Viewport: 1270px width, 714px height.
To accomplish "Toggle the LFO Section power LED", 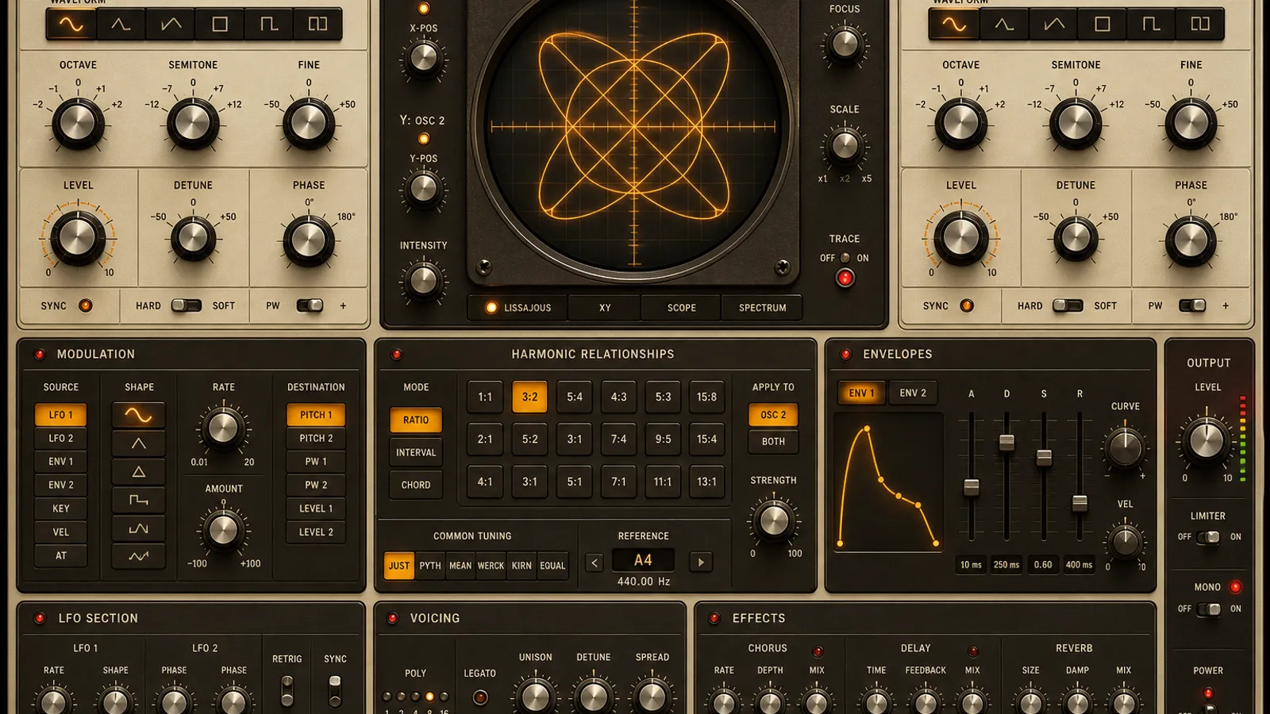I will 39,618.
